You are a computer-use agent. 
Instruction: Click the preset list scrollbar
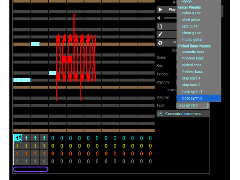222,11
